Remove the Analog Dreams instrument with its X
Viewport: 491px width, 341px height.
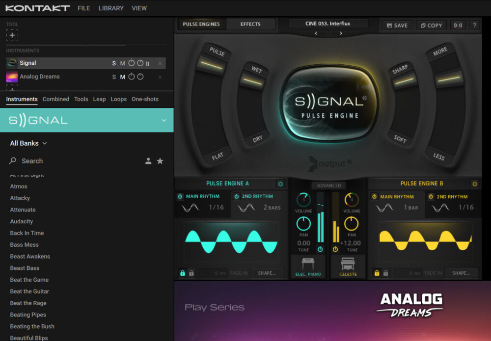click(x=160, y=77)
